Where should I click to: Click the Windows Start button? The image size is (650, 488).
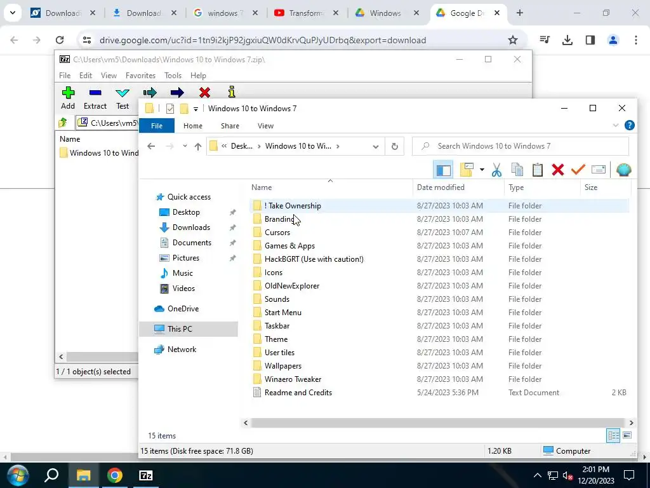tap(18, 475)
